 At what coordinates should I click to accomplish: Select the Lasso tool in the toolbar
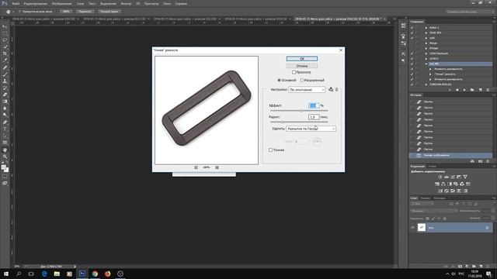[5, 40]
